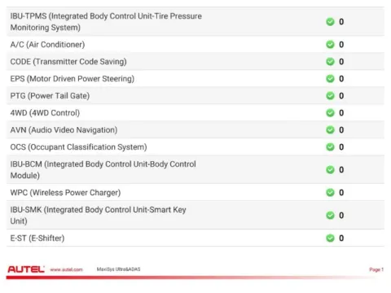Click fault count 0 for WPC row

pyautogui.click(x=341, y=193)
